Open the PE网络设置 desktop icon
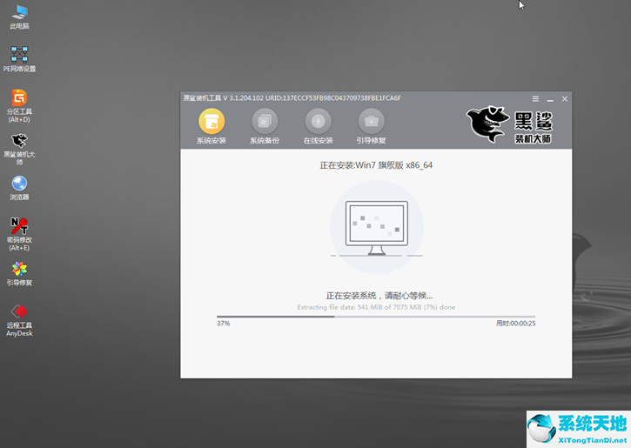Screen dimensions: 631x448 point(19,59)
